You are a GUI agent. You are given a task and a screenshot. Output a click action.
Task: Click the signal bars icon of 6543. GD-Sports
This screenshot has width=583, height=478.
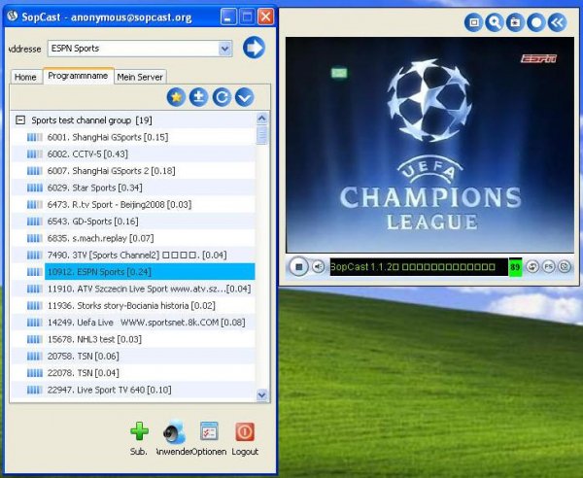coord(35,222)
